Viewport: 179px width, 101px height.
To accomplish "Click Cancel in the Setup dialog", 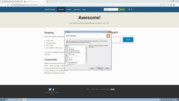I will click(x=107, y=68).
